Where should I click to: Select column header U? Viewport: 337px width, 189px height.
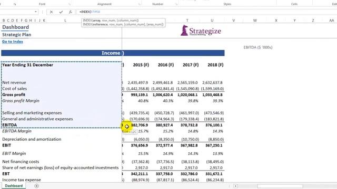212,20
